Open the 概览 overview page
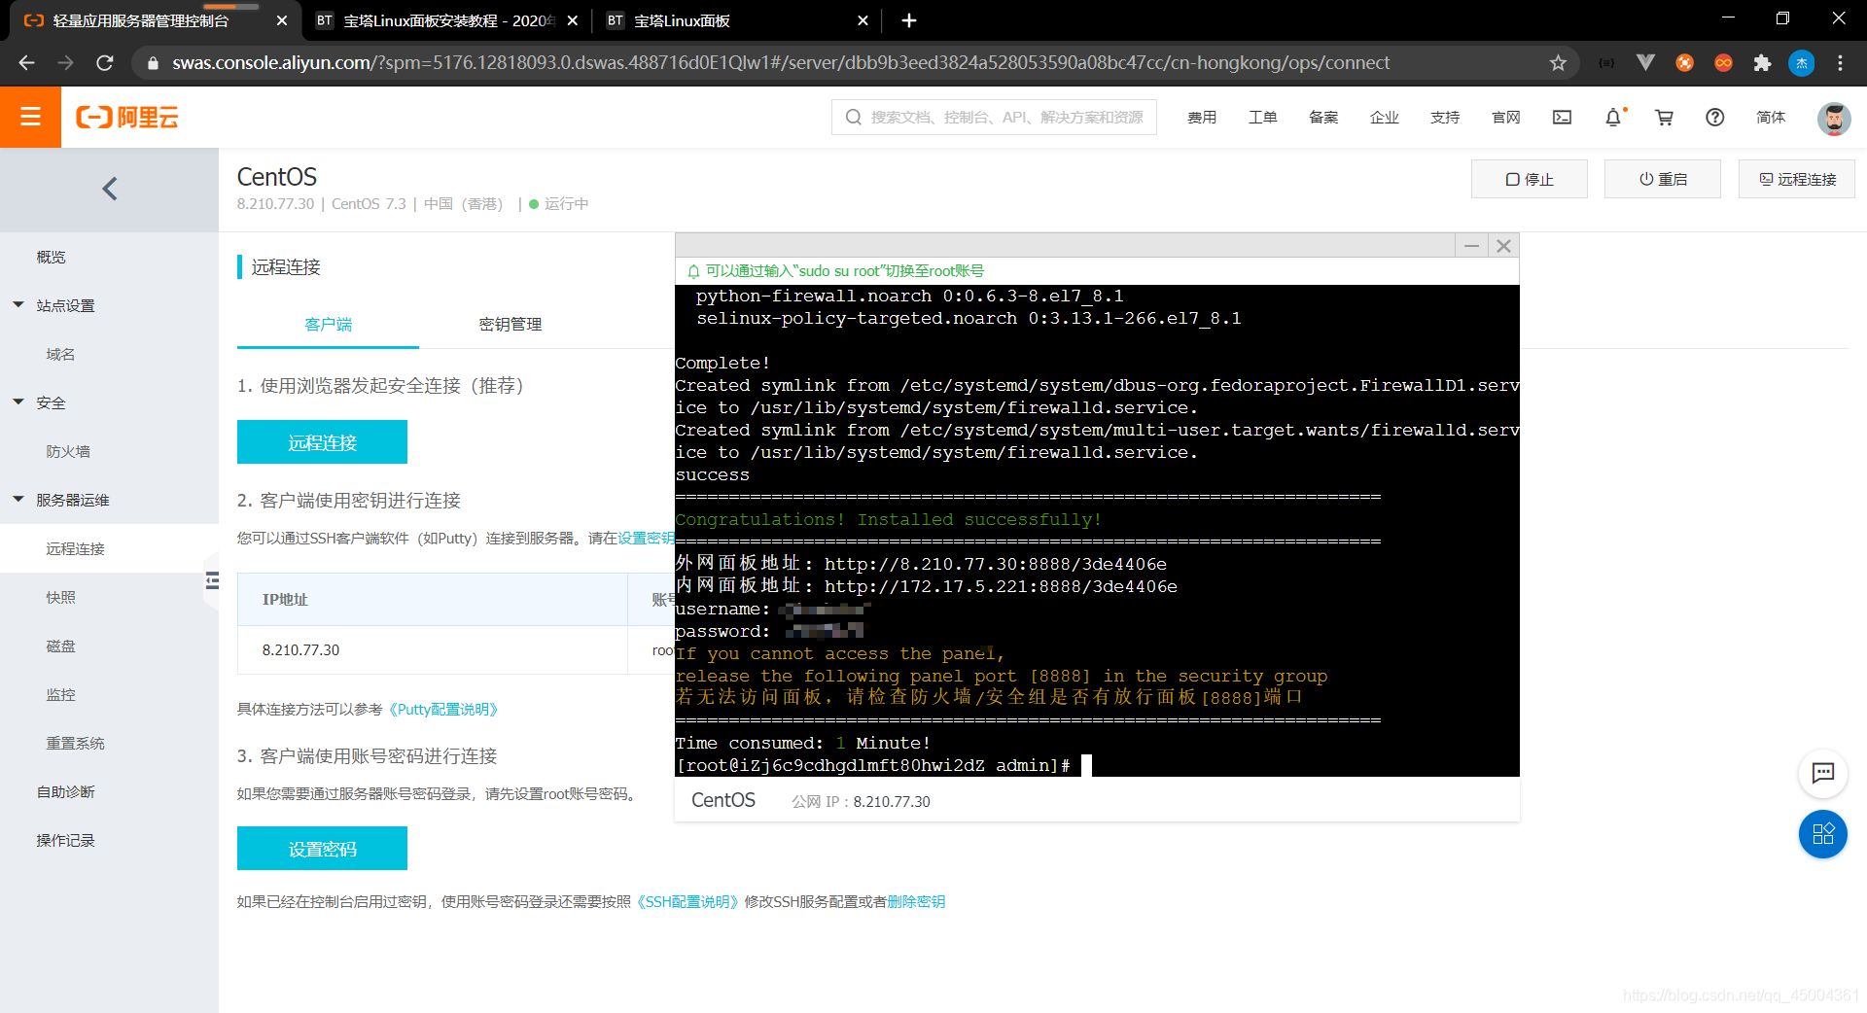Viewport: 1867px width, 1013px height. point(52,257)
